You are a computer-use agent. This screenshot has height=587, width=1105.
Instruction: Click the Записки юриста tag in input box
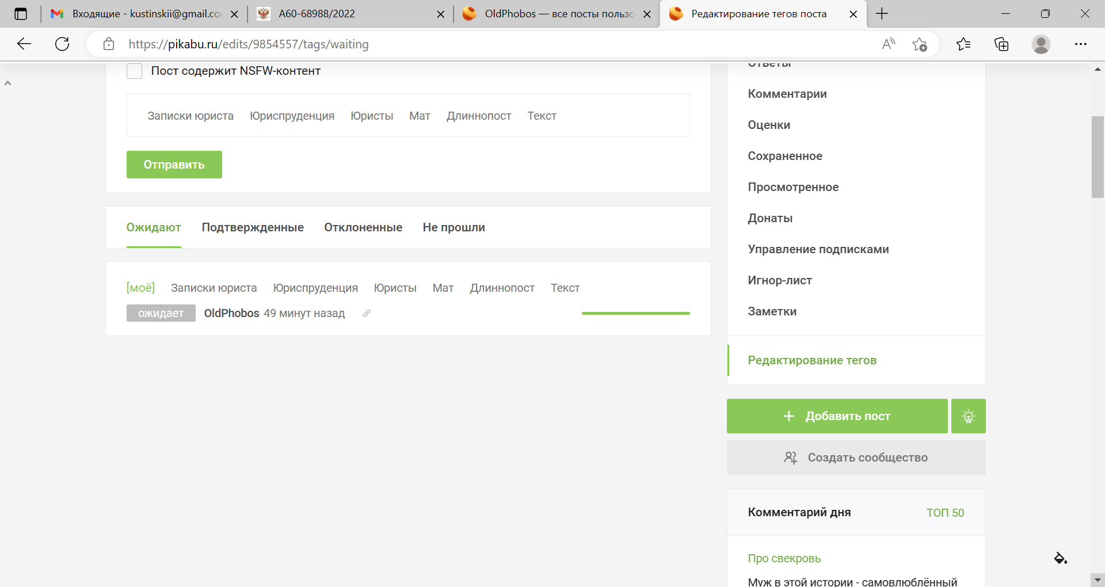click(190, 116)
